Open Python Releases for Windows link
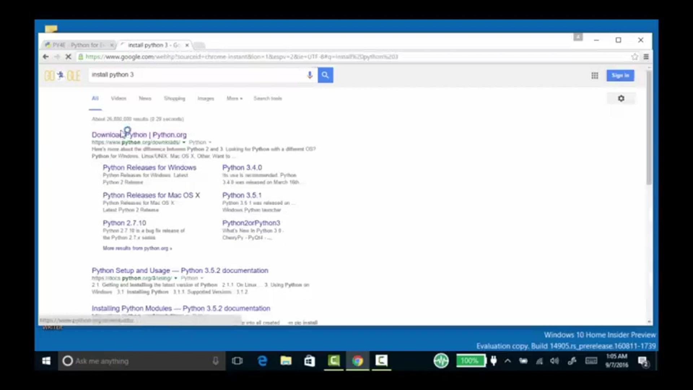Viewport: 693px width, 390px height. click(x=149, y=168)
